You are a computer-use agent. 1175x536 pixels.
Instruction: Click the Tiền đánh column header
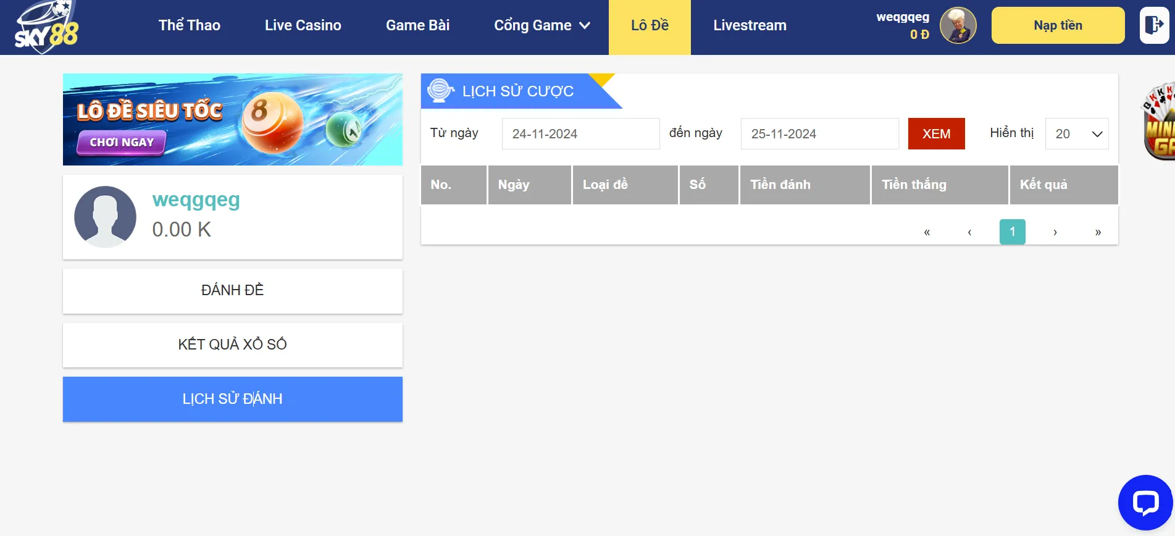805,185
